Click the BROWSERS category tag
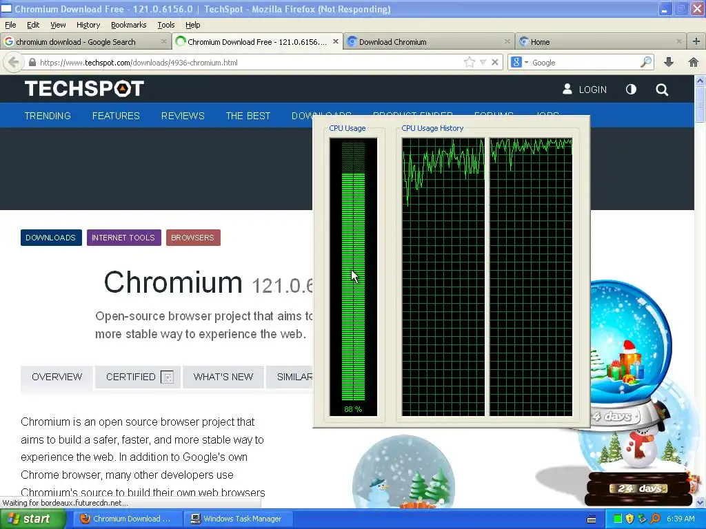 pyautogui.click(x=193, y=238)
